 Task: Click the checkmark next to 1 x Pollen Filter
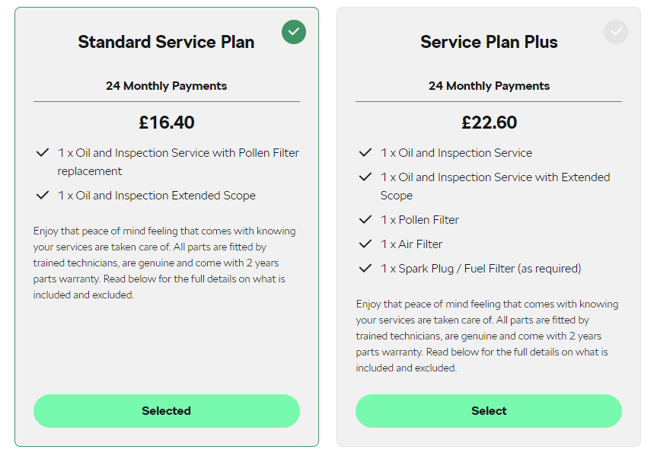pos(365,220)
